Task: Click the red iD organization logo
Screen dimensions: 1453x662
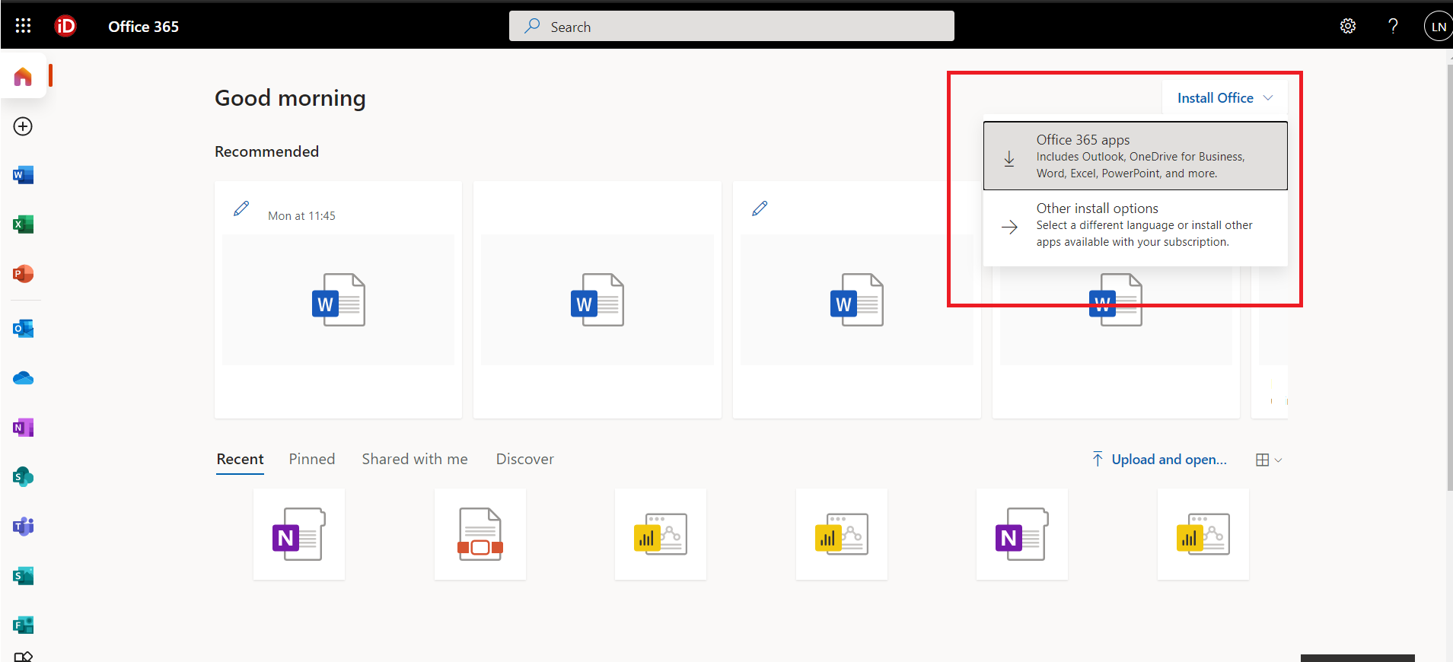Action: tap(65, 26)
